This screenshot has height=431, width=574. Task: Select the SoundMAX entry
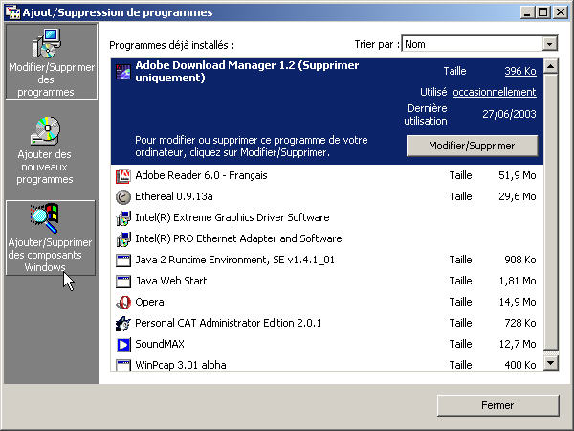pyautogui.click(x=327, y=344)
